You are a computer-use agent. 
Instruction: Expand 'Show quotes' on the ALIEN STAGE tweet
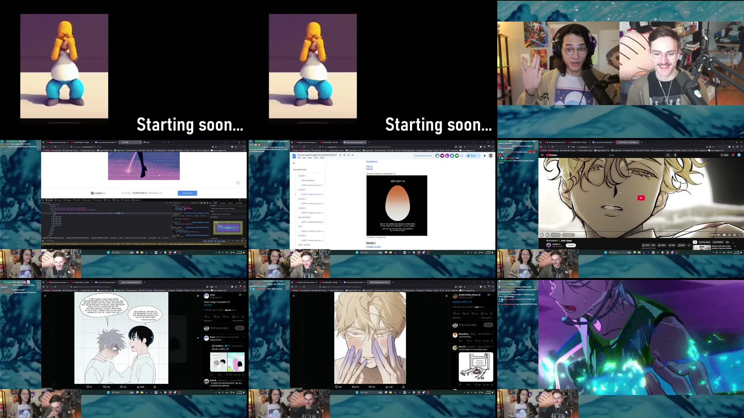click(x=487, y=318)
